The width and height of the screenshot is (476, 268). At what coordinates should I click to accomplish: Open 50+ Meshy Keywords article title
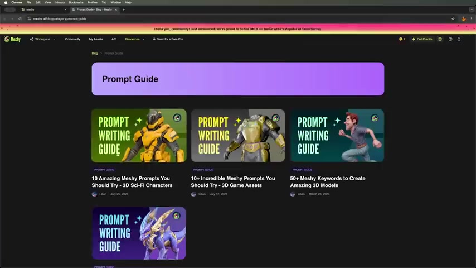point(328,182)
